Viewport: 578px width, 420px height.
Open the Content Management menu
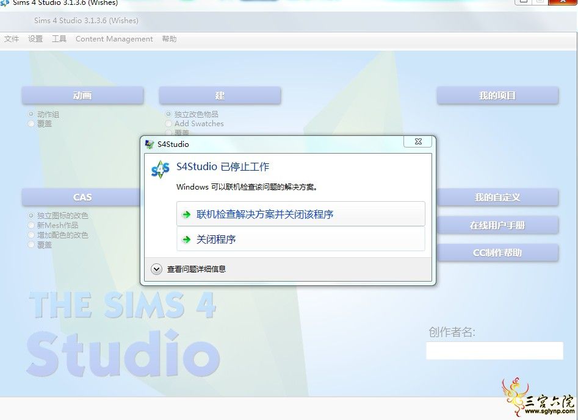coord(114,39)
